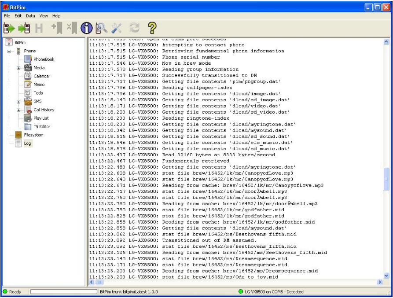The height and width of the screenshot is (298, 393).
Task: Click the grayed-out Refresh toolbar icon
Action: pos(134,28)
